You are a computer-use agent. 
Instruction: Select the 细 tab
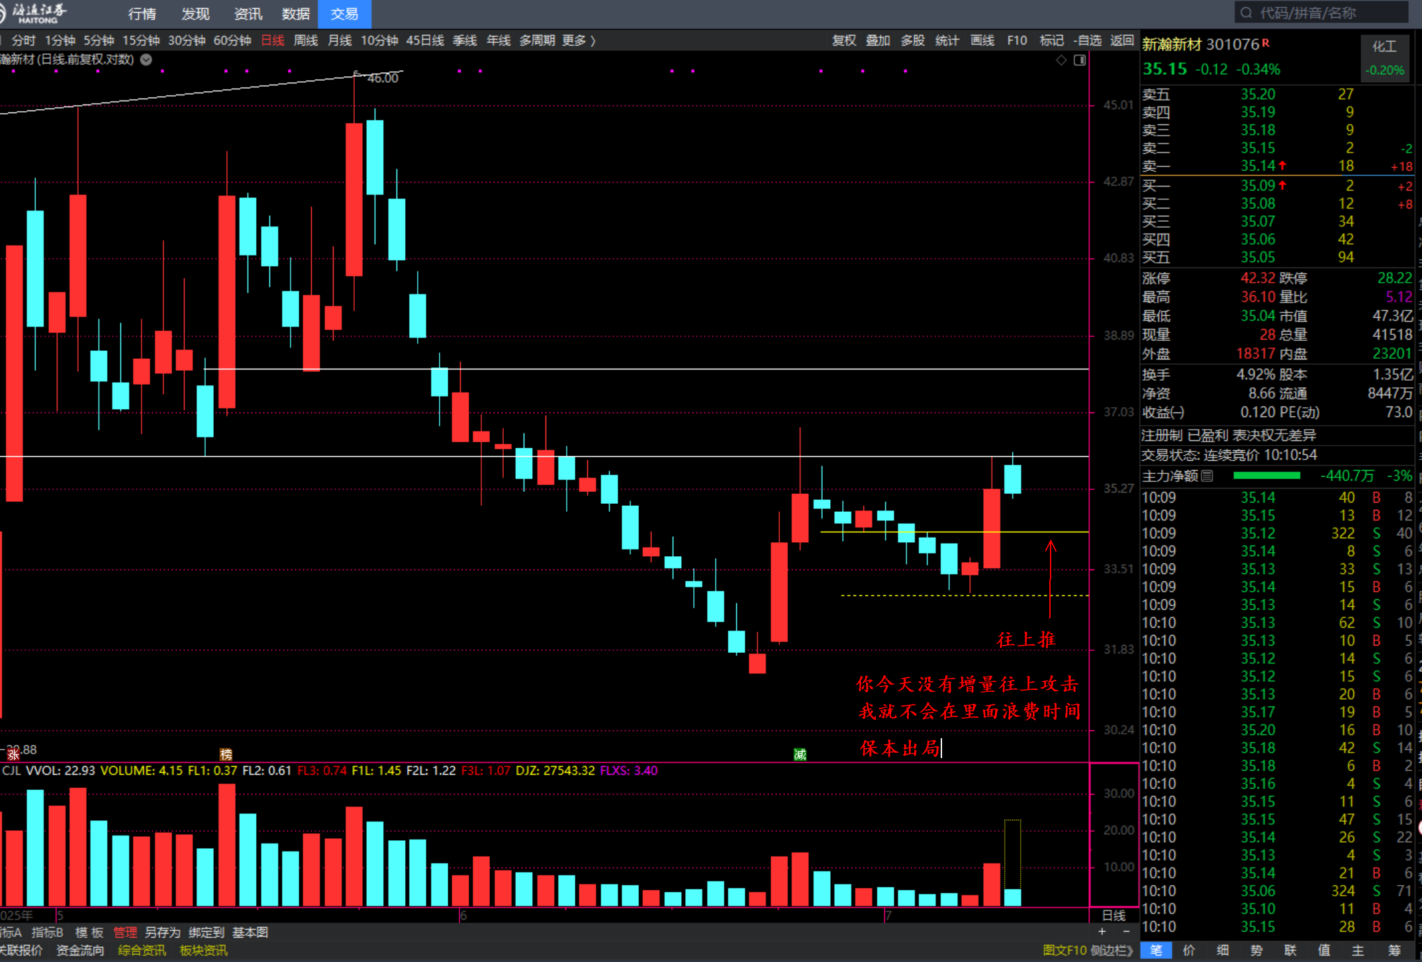(x=1223, y=950)
